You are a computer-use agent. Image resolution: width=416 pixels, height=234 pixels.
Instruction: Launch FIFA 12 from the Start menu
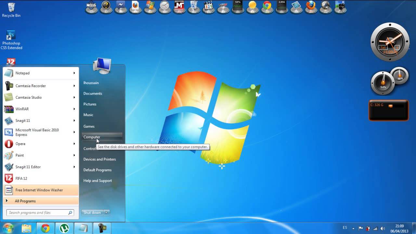(41, 178)
